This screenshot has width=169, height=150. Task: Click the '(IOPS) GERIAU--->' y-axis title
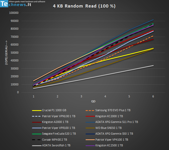(x=6, y=53)
